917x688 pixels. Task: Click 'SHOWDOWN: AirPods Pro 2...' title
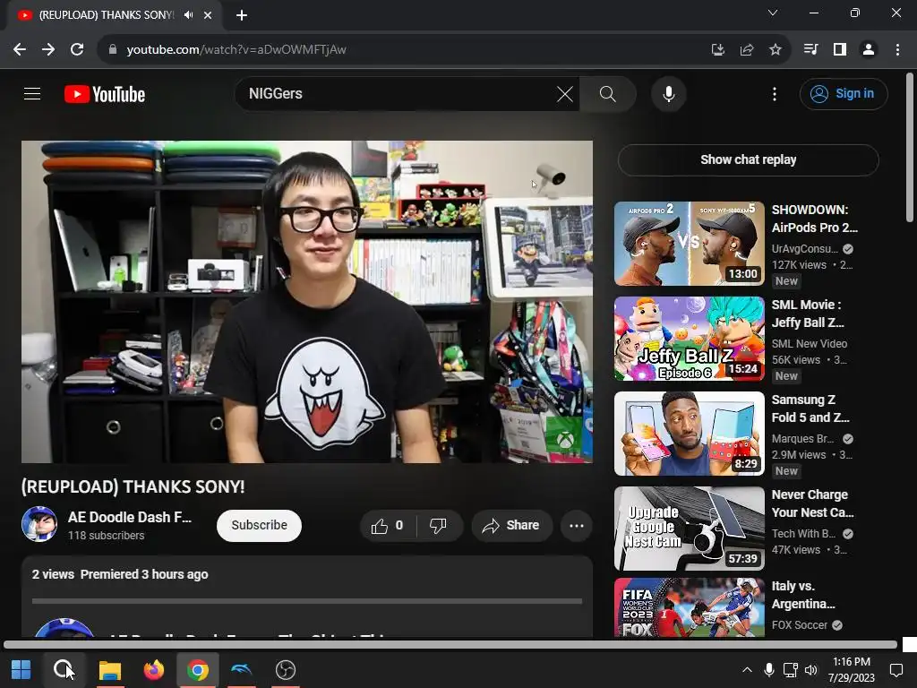pyautogui.click(x=814, y=219)
